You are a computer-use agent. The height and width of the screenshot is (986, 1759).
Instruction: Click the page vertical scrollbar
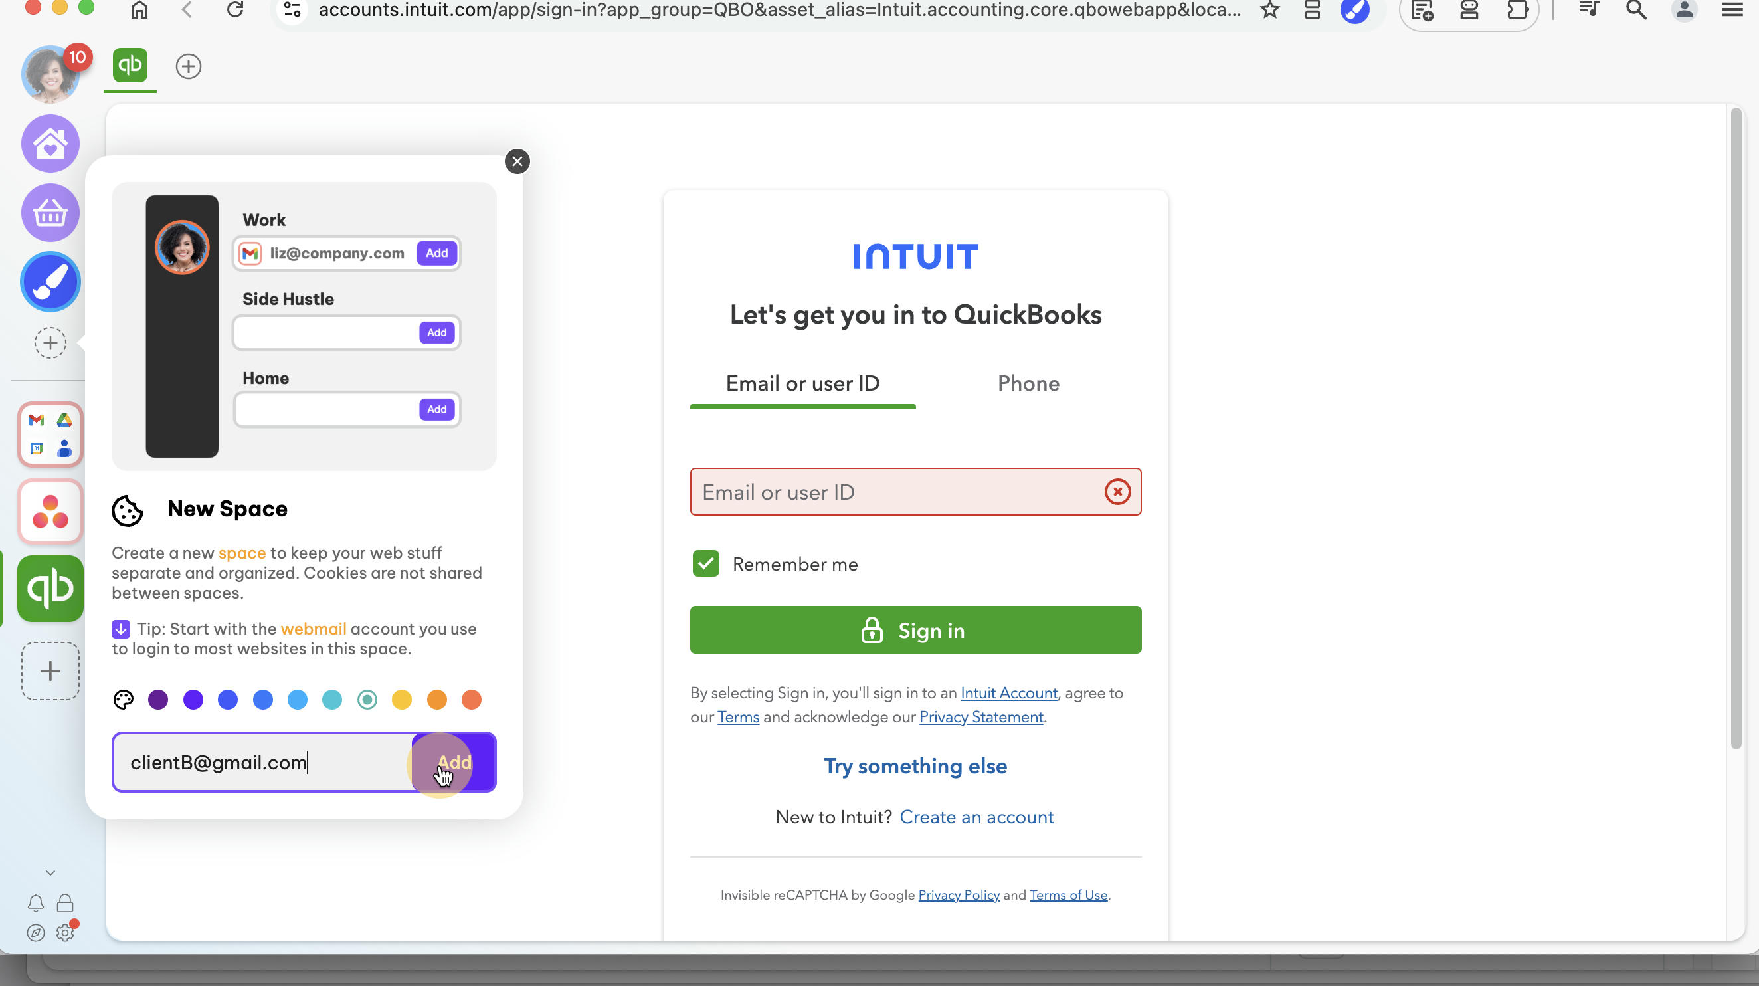point(1736,429)
